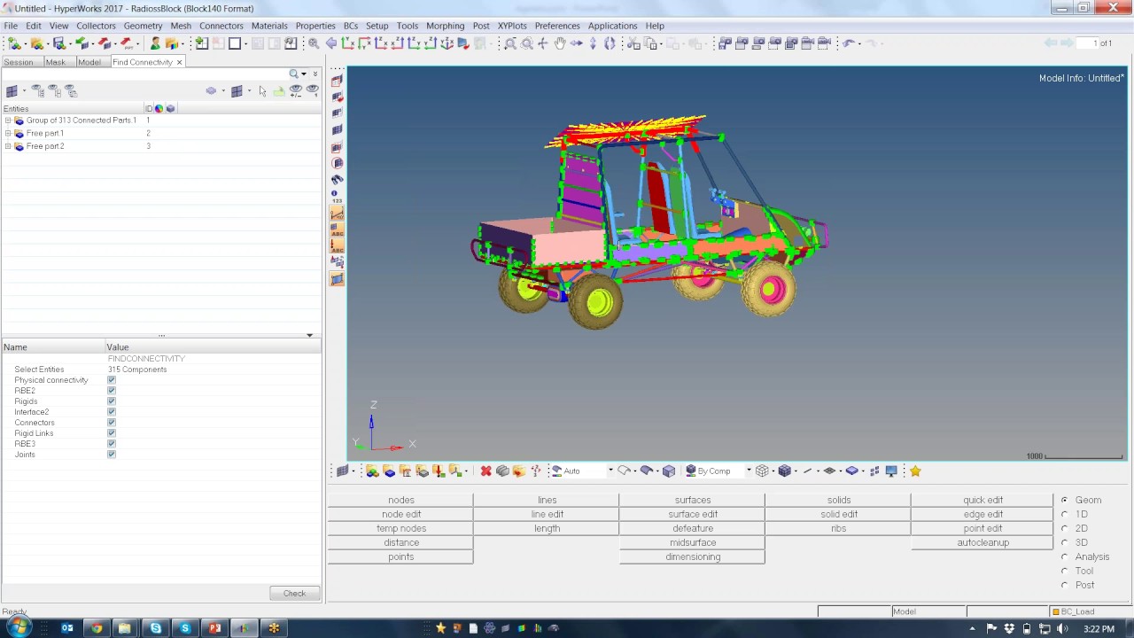The width and height of the screenshot is (1134, 638).
Task: Click the green Import arrow icon
Action: (x=82, y=43)
